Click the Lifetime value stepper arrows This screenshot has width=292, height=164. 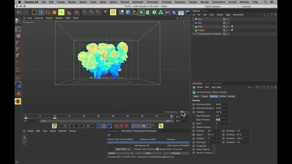[221, 131]
